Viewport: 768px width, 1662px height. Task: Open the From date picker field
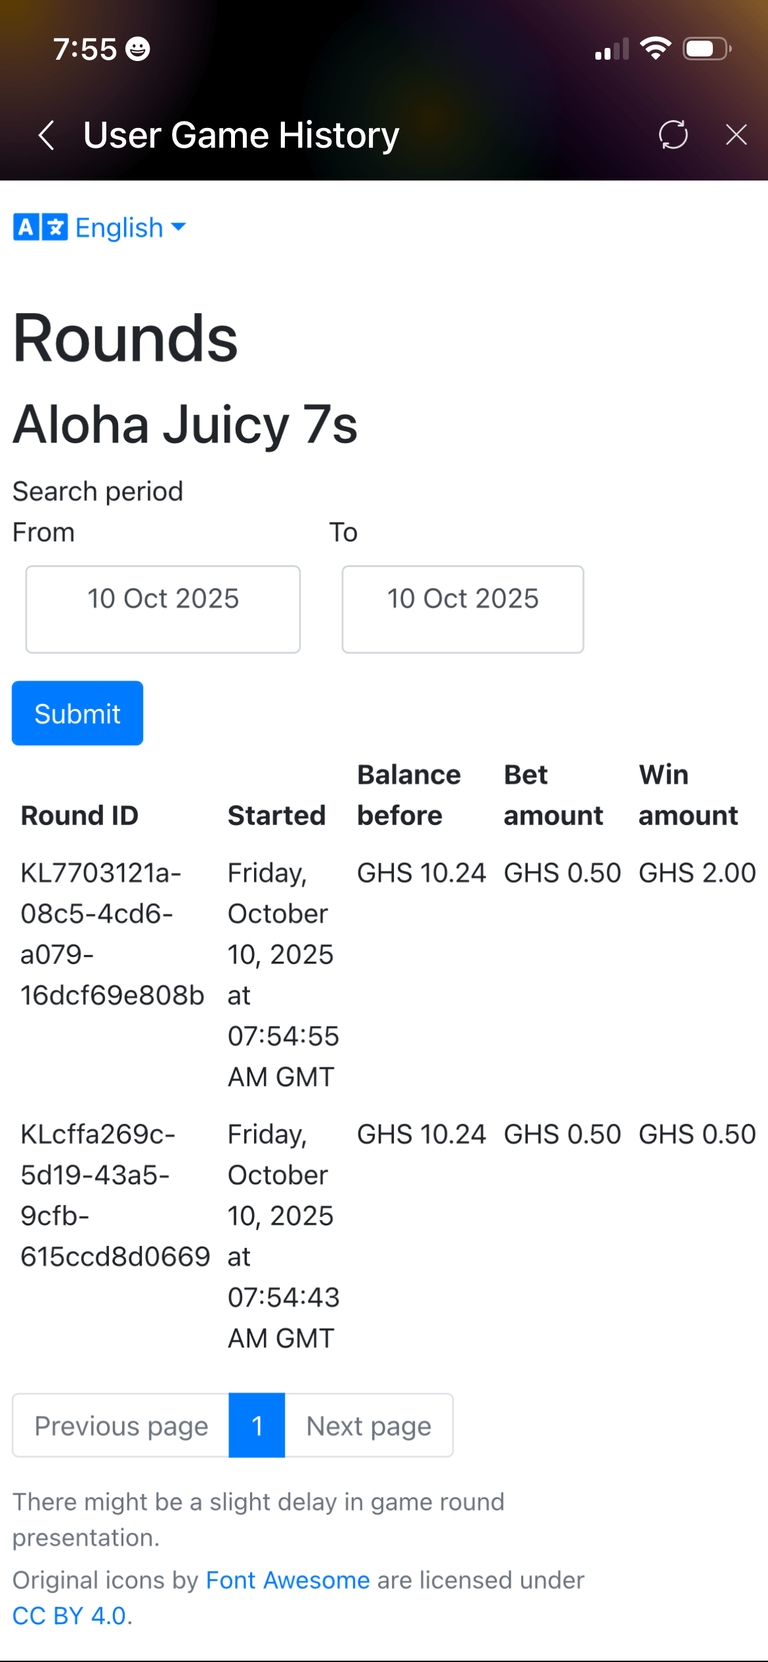pyautogui.click(x=163, y=608)
